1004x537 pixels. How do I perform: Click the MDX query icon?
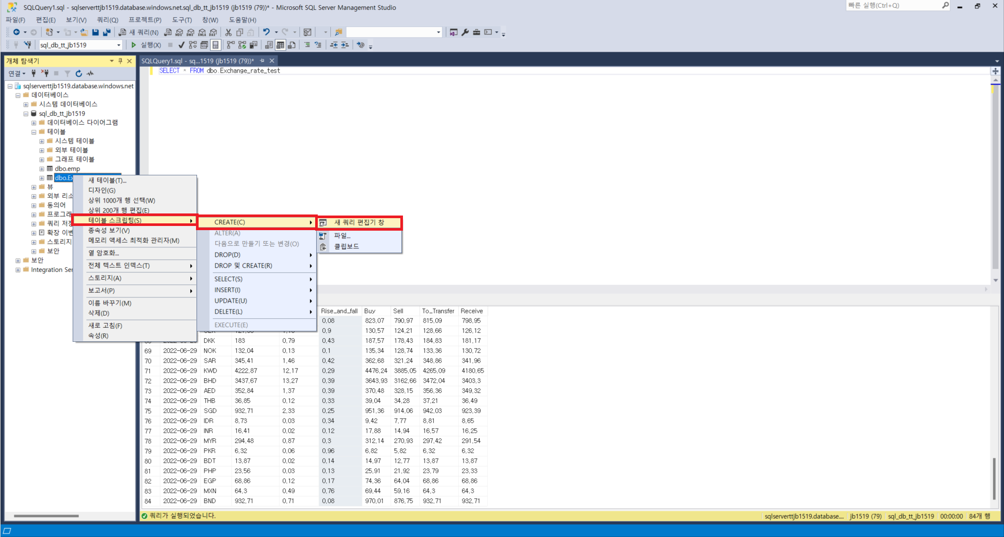179,32
